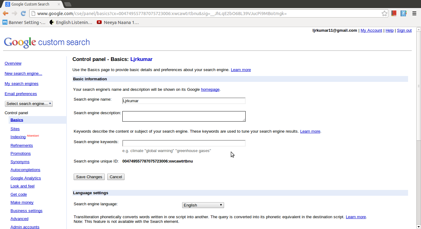Open the Google homepage link

210,90
